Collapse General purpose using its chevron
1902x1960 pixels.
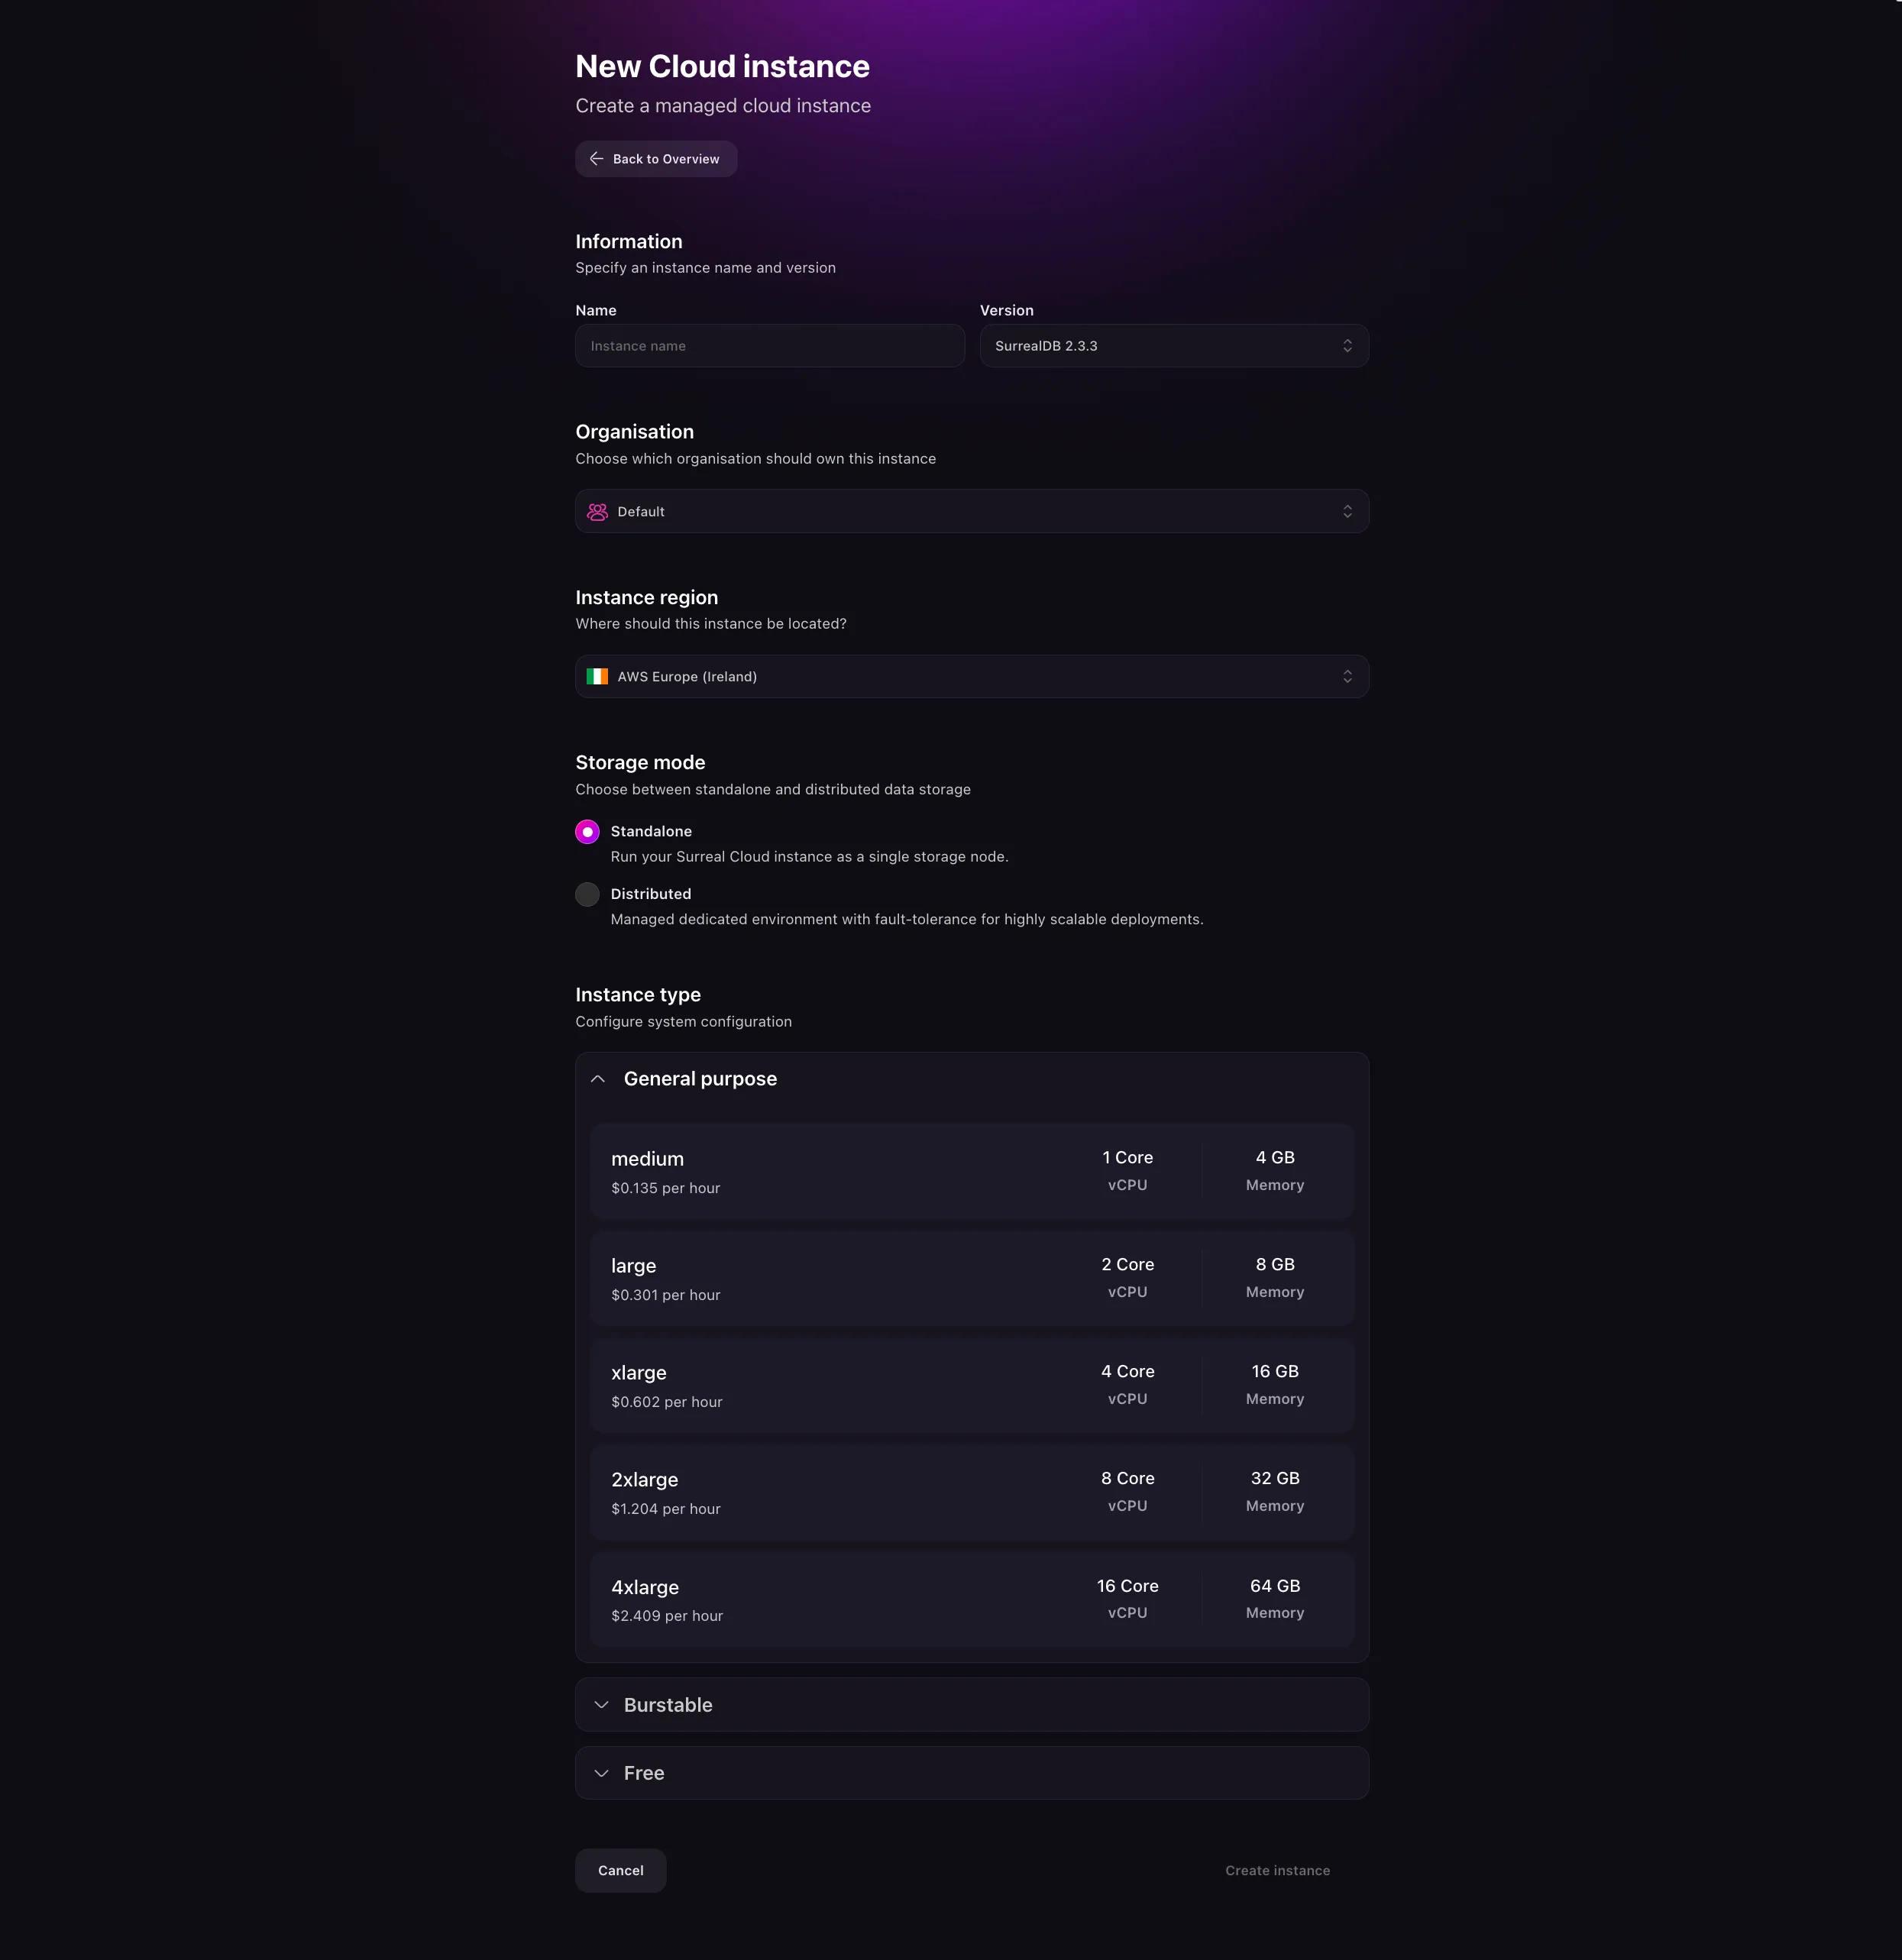[x=598, y=1079]
